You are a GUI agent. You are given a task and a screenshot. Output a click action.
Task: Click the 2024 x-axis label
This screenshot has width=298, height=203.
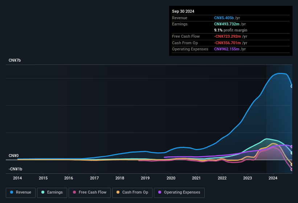tap(273, 178)
